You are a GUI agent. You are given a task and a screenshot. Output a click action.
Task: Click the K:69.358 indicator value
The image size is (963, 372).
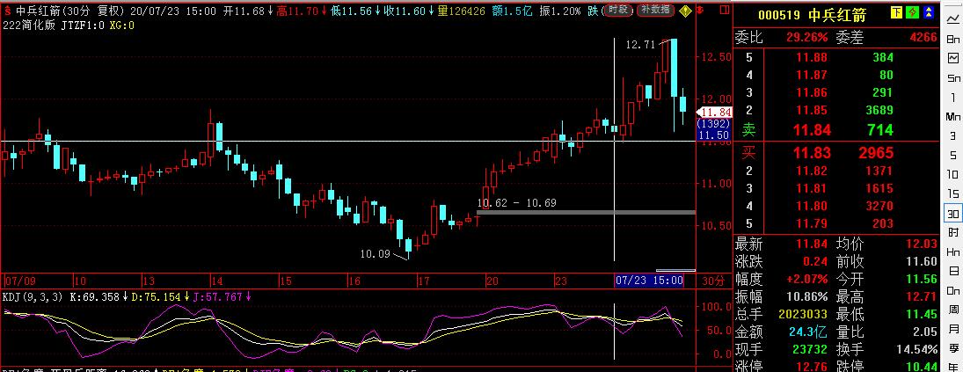point(97,297)
